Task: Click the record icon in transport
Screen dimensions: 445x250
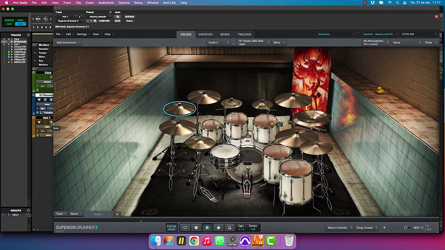Action: 218,228
